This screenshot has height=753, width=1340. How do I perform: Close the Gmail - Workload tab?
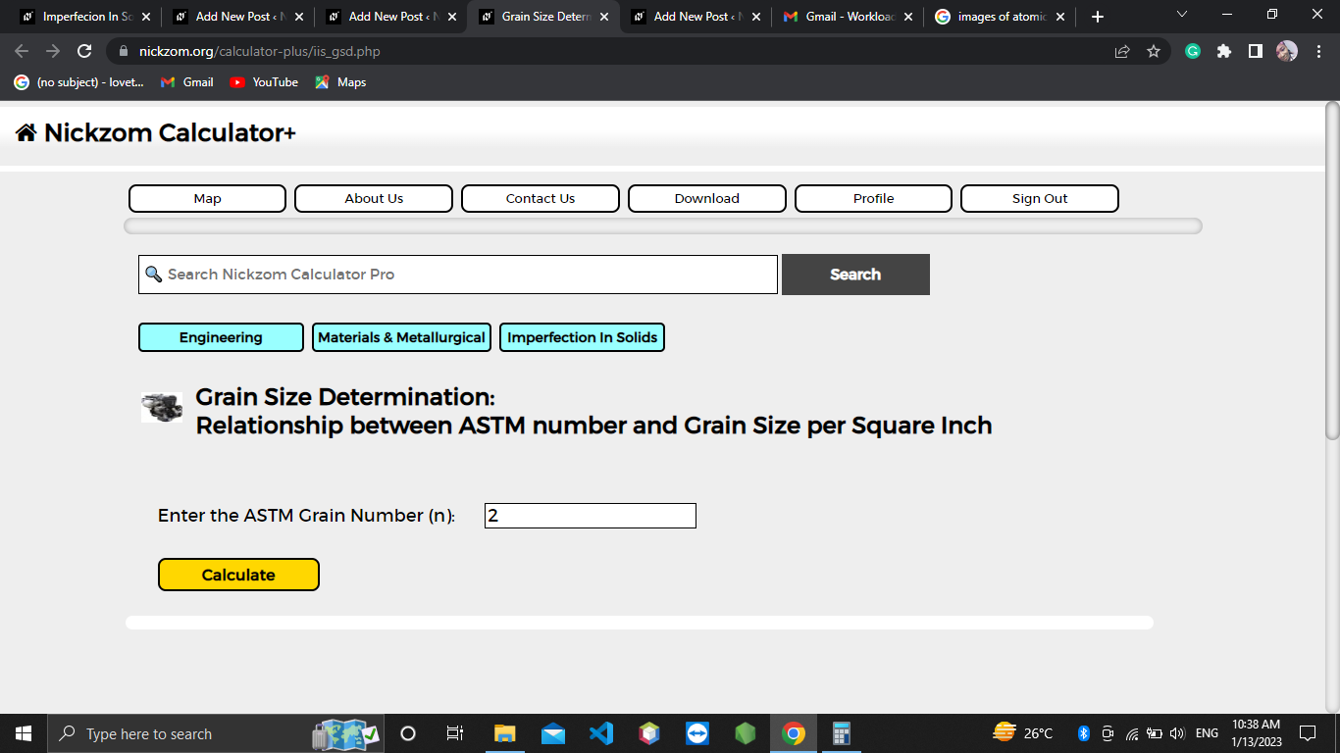click(x=907, y=17)
